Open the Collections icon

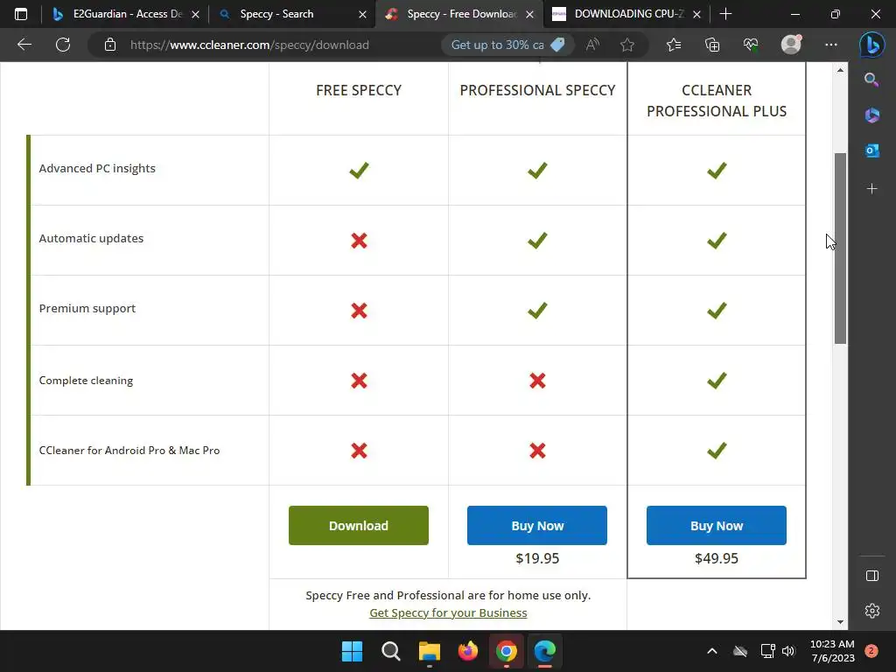point(712,45)
